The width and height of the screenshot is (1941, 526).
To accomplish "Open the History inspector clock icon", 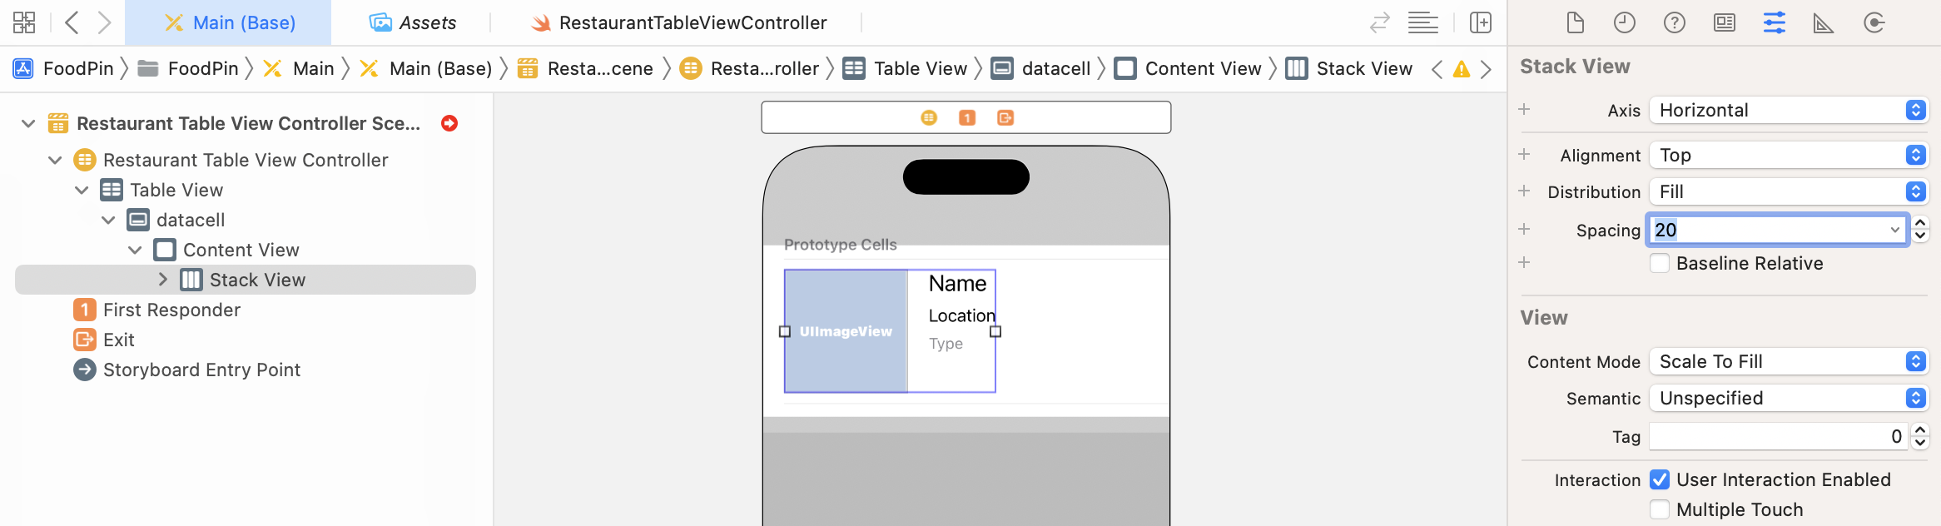I will [1625, 22].
